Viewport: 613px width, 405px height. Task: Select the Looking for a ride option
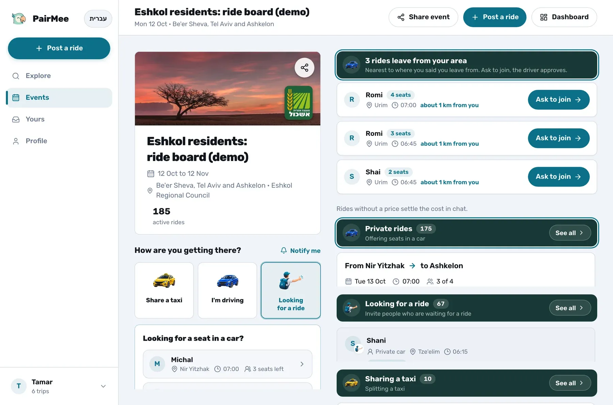pyautogui.click(x=291, y=290)
